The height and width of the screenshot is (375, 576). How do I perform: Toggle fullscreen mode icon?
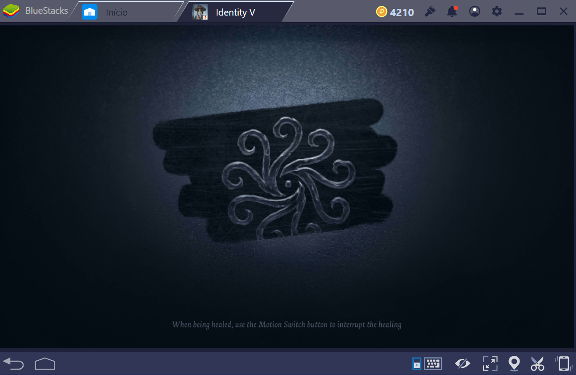(490, 363)
